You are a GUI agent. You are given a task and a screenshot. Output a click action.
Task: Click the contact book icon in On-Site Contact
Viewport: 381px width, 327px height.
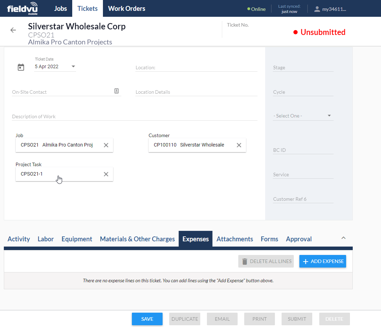click(x=117, y=91)
